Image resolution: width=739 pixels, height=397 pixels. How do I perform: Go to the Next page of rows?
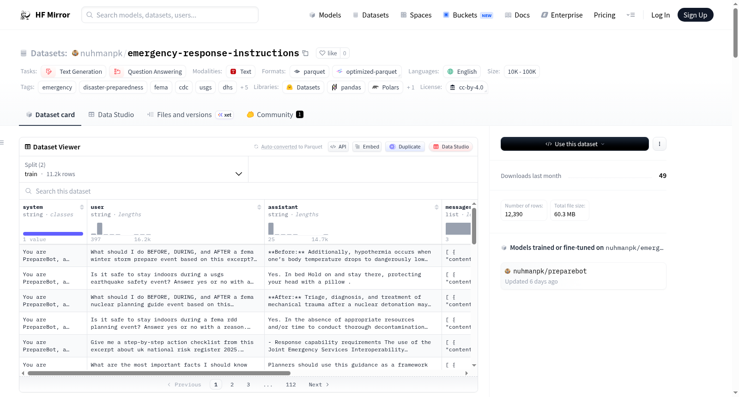coord(319,385)
